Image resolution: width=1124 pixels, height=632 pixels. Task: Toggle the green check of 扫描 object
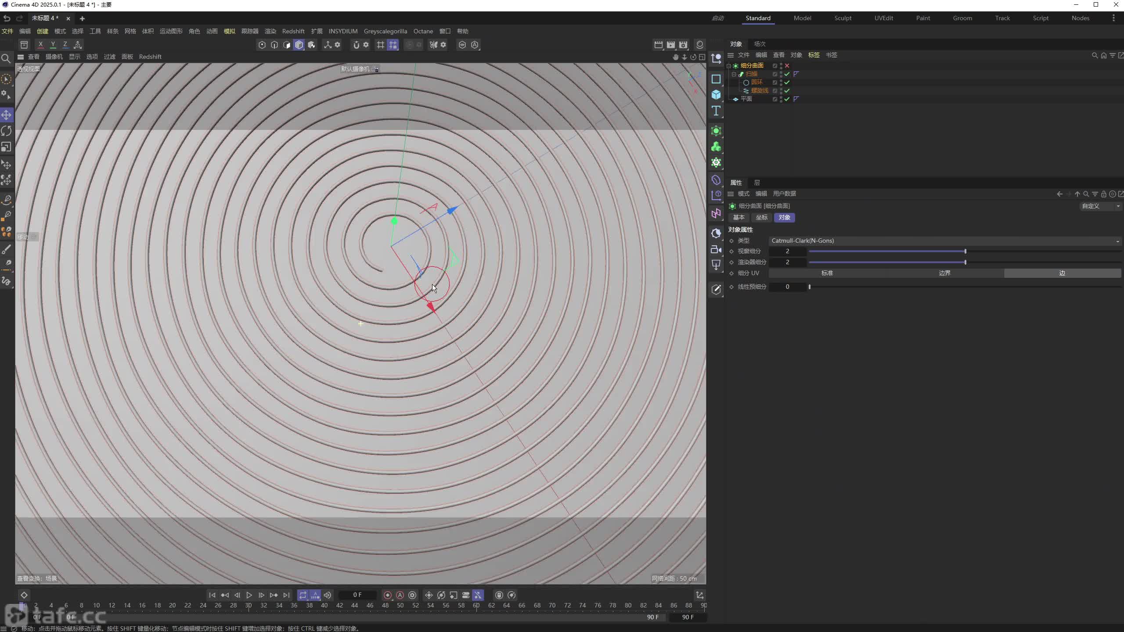pos(787,74)
